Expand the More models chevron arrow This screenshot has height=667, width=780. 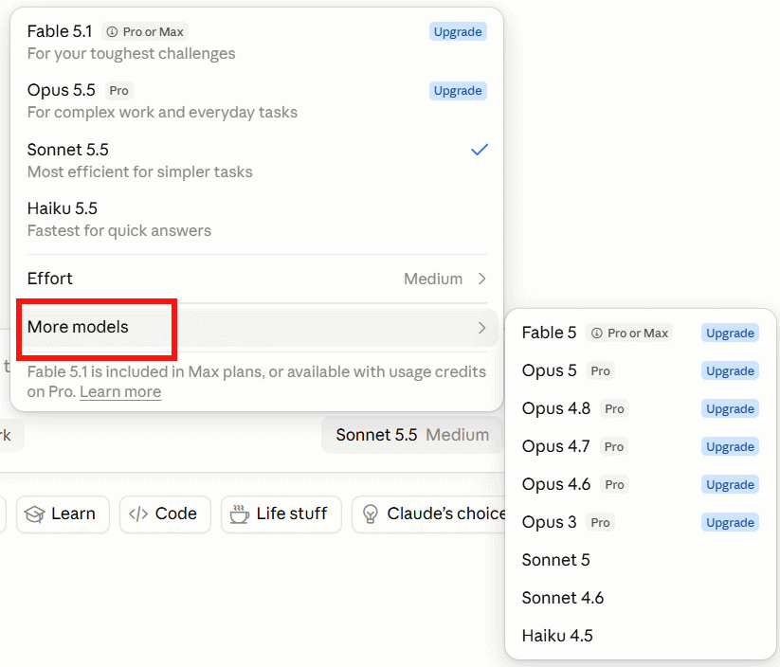tap(481, 327)
